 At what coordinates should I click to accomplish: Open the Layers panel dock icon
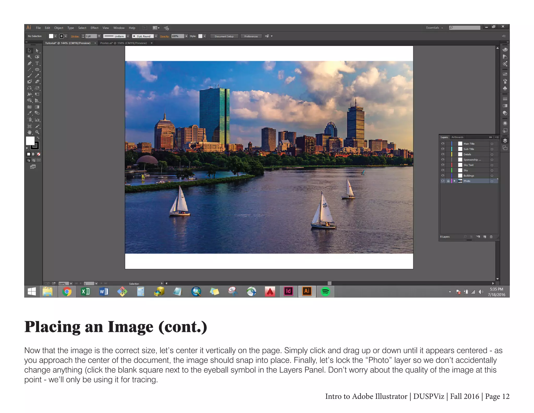[x=505, y=141]
